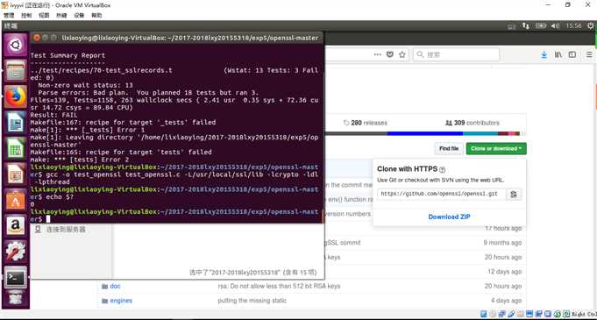Open the engines folder icon in the repository

(104, 301)
